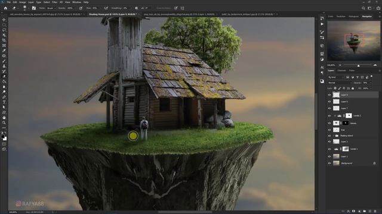Open the Character panel icon in side strip
Screen dimensions: 382x214
322,67
